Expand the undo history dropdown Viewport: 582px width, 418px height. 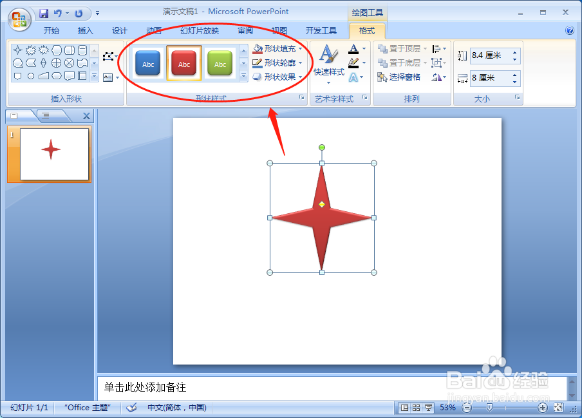click(x=67, y=14)
